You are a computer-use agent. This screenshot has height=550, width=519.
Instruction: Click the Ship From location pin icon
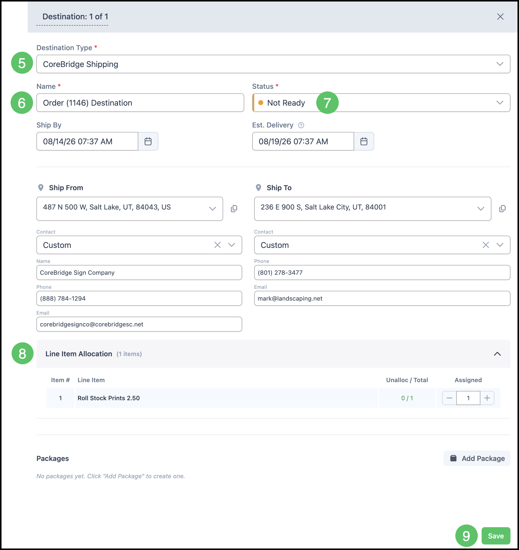41,188
